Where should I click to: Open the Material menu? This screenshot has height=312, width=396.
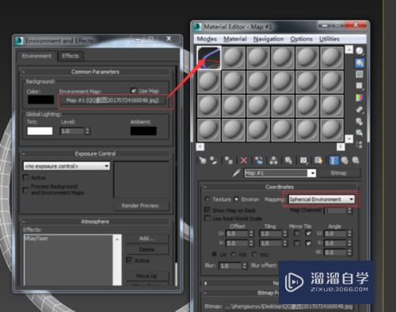pyautogui.click(x=235, y=39)
